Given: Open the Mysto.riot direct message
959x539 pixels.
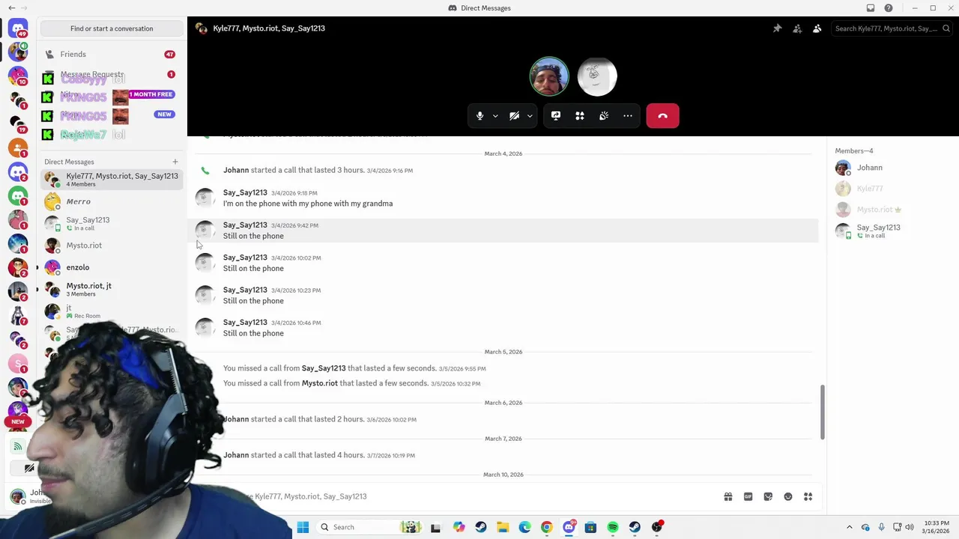Looking at the screenshot, I should [112, 246].
